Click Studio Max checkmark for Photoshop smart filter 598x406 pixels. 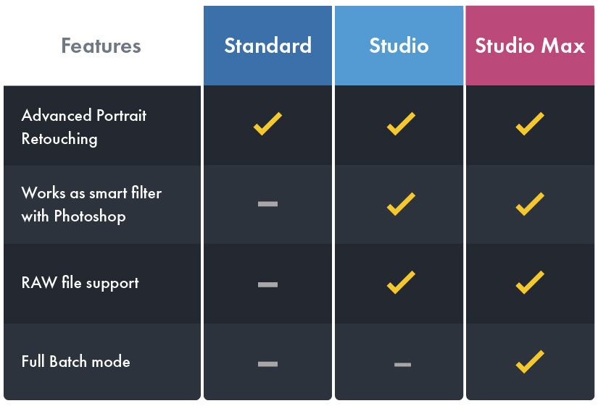530,204
